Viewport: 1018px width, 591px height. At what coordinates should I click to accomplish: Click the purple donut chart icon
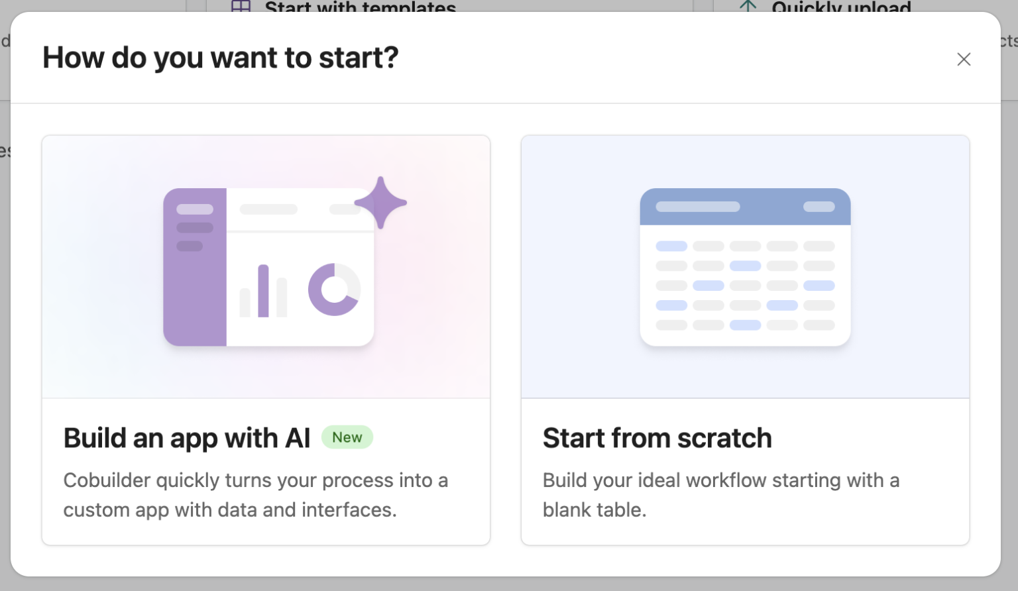click(334, 290)
